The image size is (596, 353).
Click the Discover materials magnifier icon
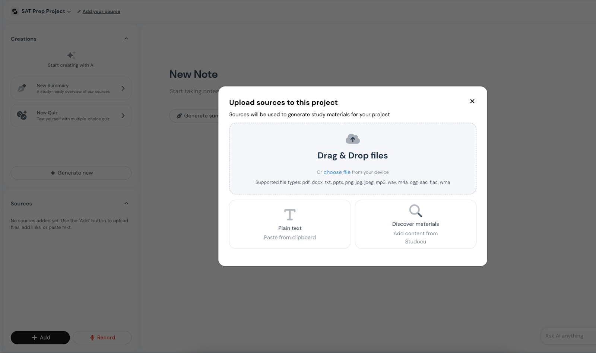click(x=415, y=211)
